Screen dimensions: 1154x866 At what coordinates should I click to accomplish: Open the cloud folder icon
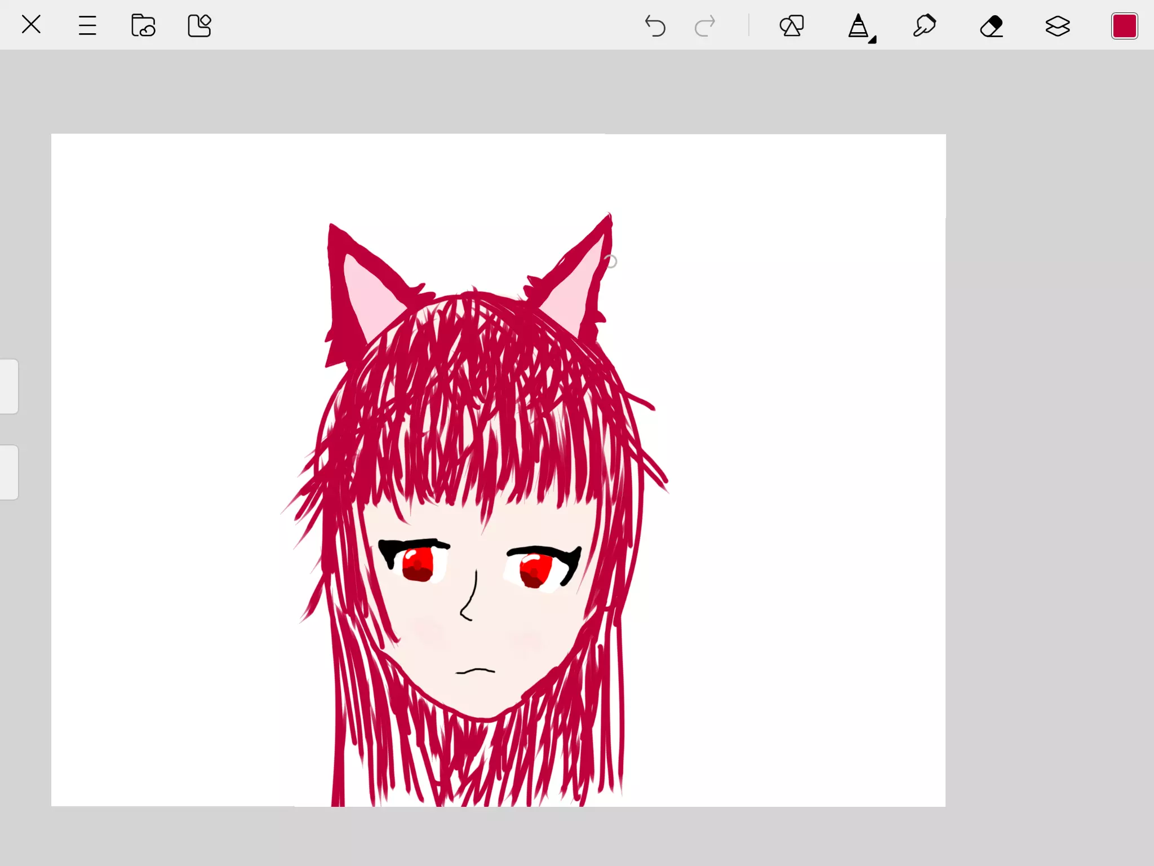(x=143, y=26)
